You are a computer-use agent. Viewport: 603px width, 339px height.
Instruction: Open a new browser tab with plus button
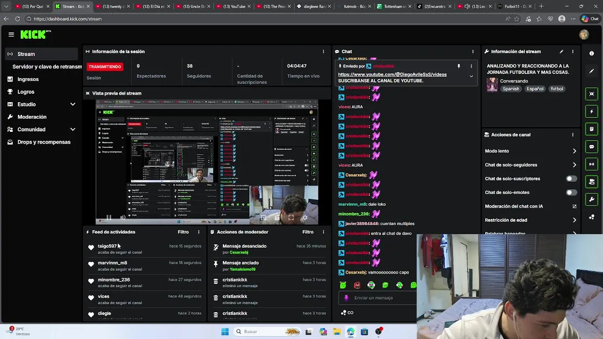click(541, 7)
